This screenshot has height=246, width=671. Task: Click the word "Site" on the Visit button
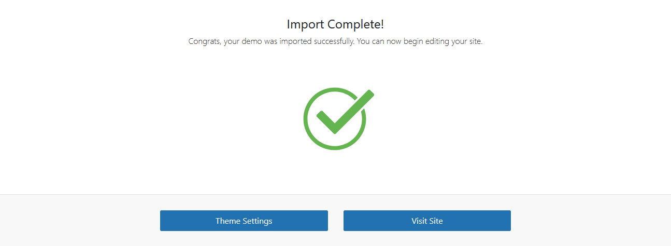tap(436, 221)
